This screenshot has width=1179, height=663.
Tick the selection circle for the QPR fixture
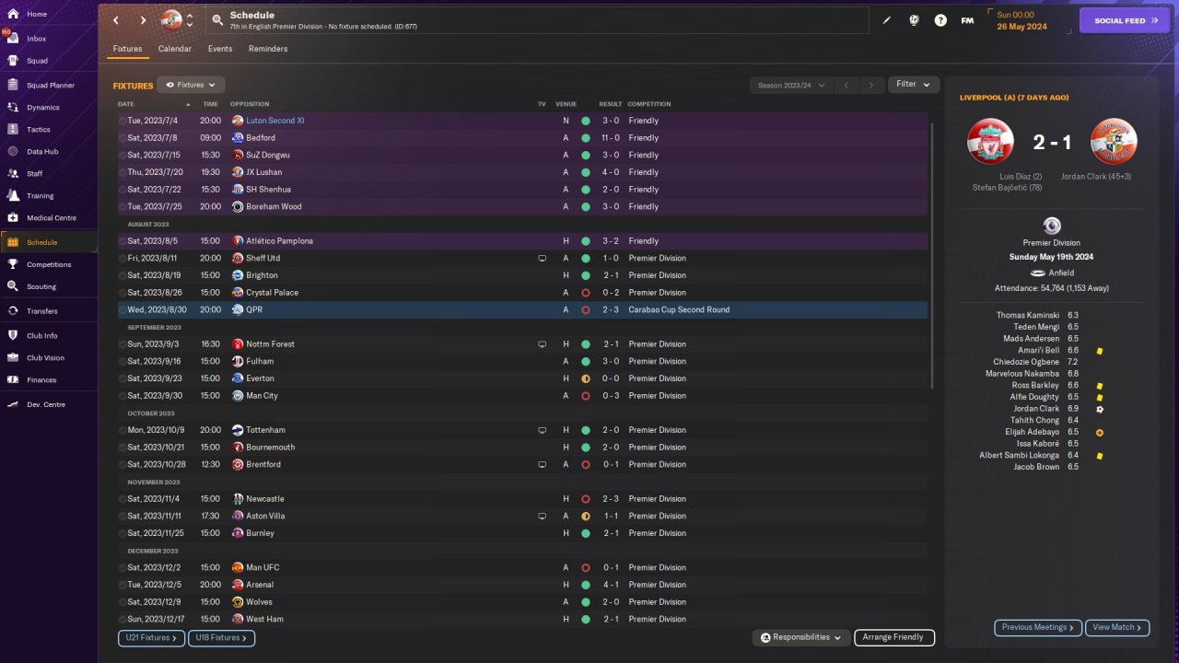tap(123, 310)
